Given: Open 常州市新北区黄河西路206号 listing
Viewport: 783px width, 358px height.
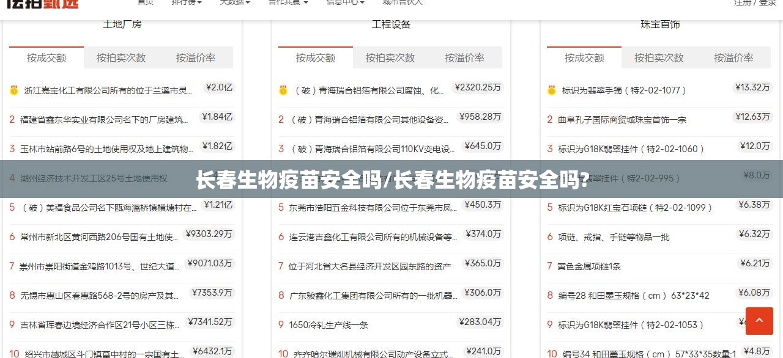Looking at the screenshot, I should click(x=100, y=237).
